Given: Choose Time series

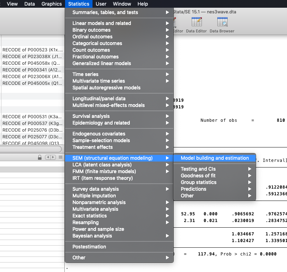Looking at the screenshot, I should click(119, 74).
